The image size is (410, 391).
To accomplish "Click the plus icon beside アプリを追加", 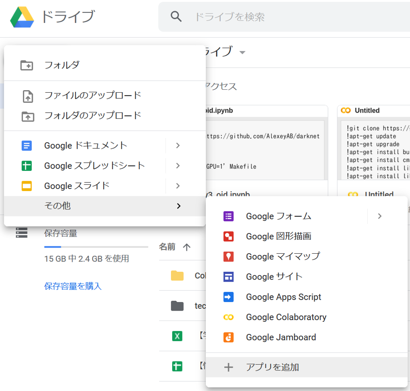I will click(228, 367).
